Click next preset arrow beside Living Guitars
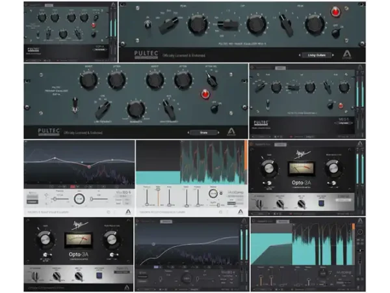This screenshot has height=293, width=390. point(333,55)
